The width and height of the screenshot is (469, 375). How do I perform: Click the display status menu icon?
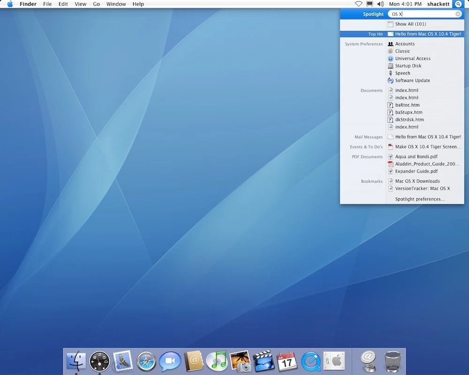click(370, 4)
